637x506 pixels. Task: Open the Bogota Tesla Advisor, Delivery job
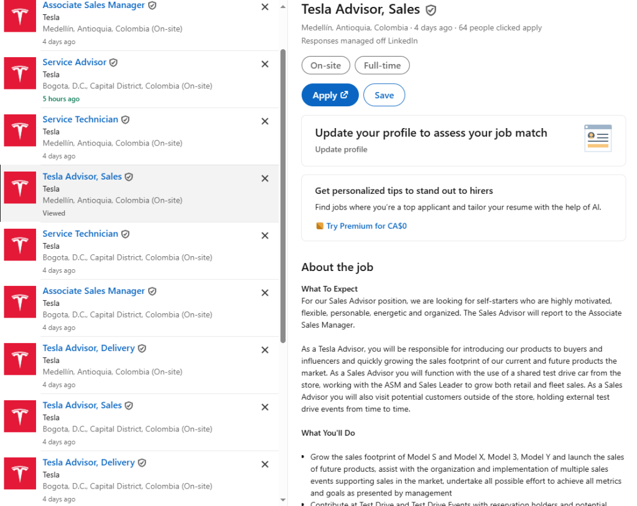pyautogui.click(x=88, y=462)
